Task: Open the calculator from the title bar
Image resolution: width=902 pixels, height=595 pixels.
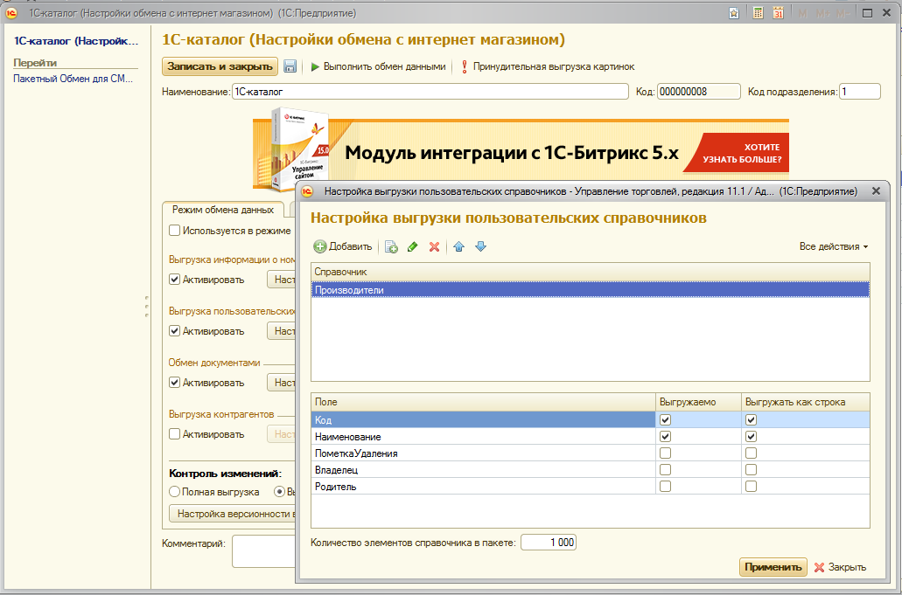Action: [x=758, y=13]
